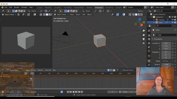Open the viewport Select menu

(78, 15)
